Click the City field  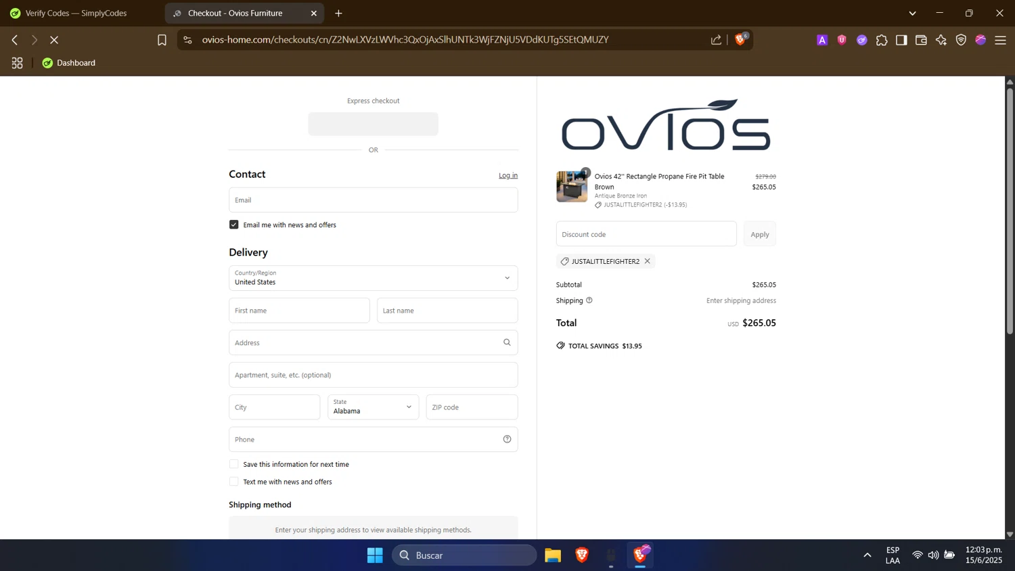click(x=275, y=407)
